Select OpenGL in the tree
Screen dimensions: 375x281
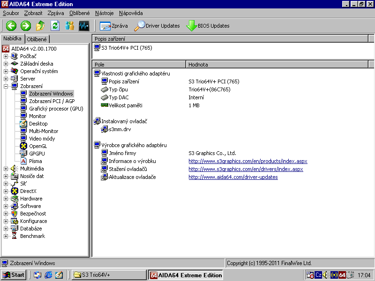[37, 146]
